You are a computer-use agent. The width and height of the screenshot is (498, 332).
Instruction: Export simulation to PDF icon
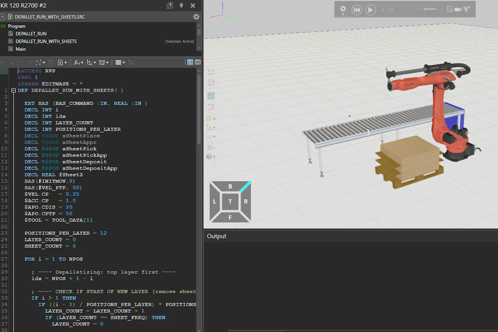450,9
